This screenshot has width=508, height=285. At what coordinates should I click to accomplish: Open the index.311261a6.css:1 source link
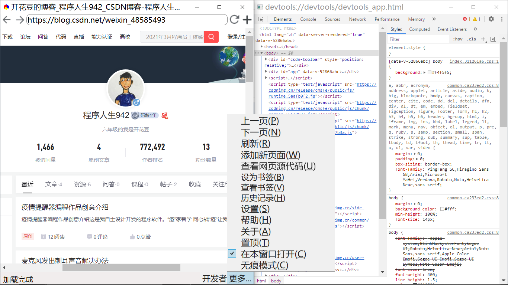474,61
